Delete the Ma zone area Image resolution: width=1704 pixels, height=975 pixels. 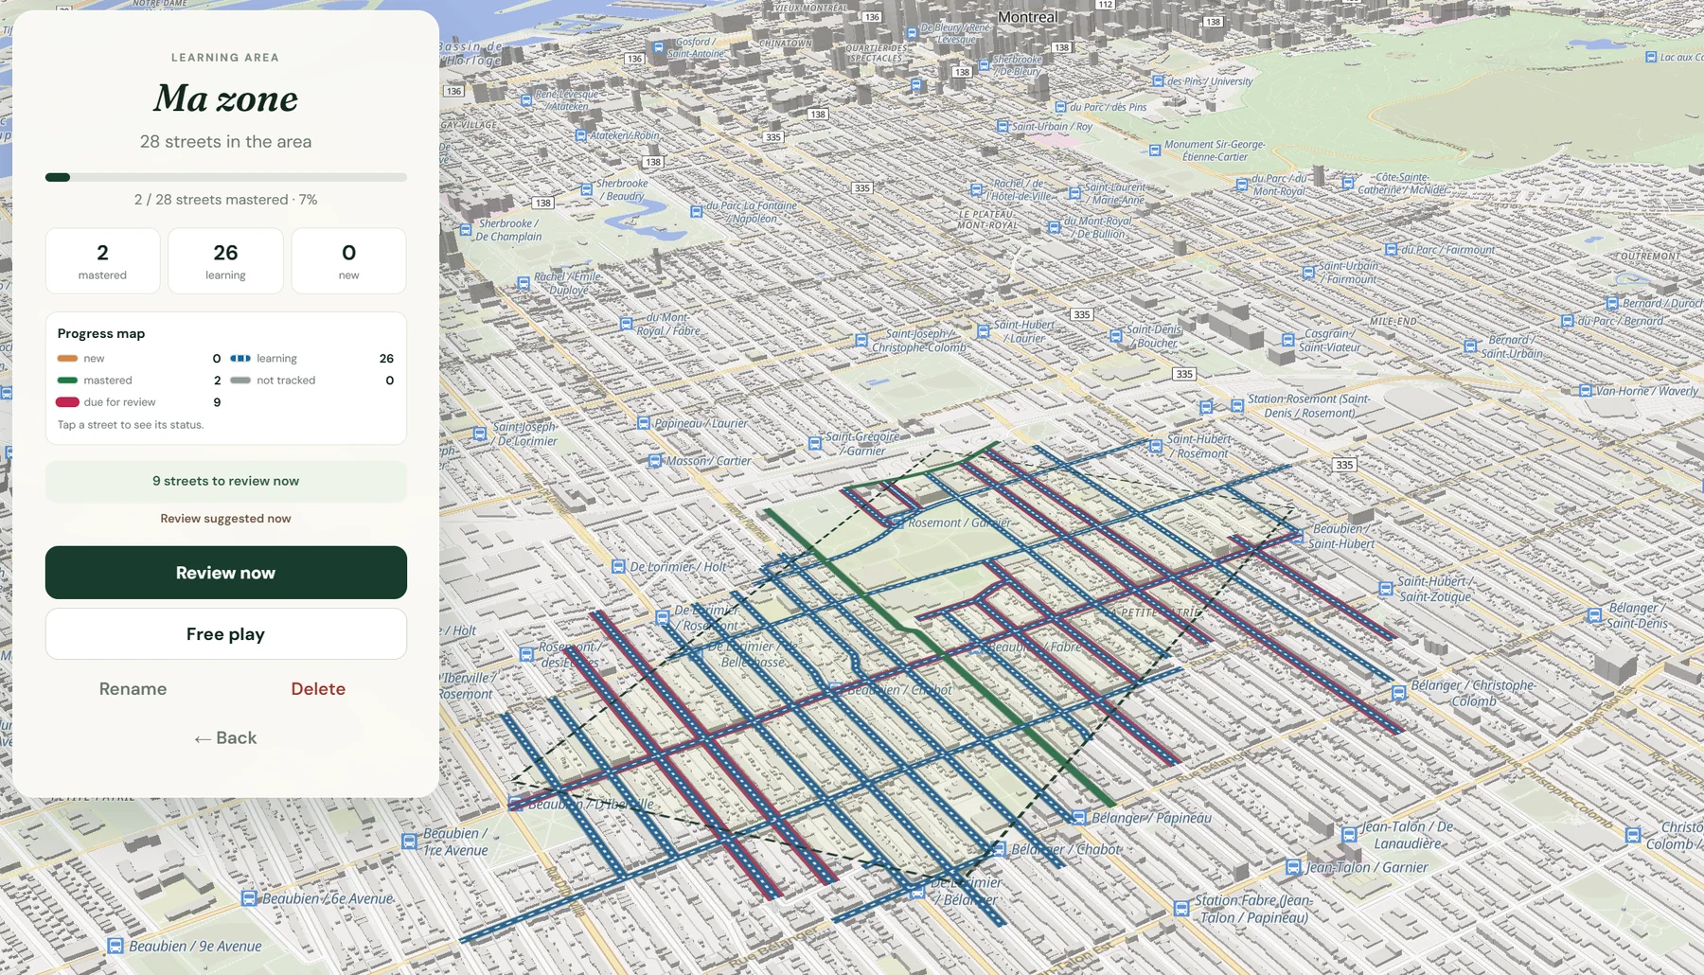[x=318, y=689]
